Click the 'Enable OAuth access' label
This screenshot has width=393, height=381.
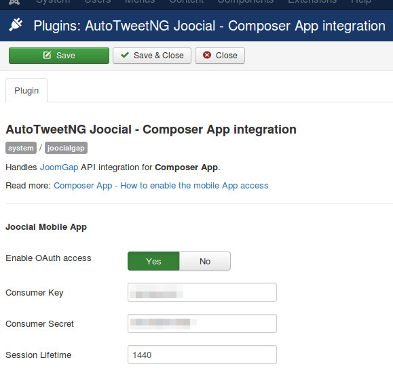pos(48,258)
